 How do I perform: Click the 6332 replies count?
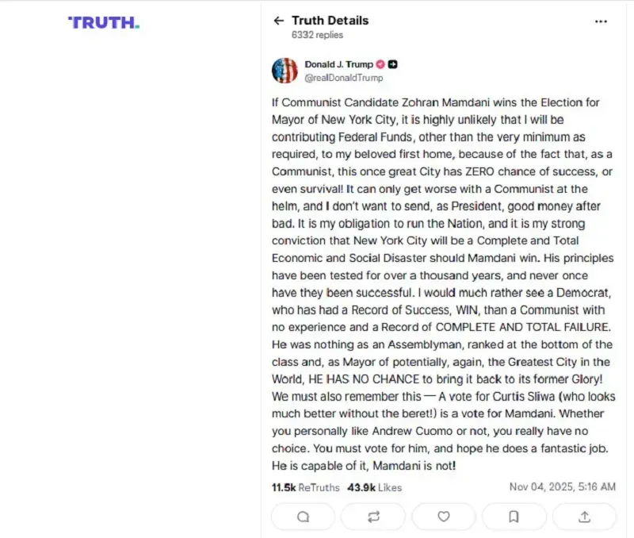318,35
